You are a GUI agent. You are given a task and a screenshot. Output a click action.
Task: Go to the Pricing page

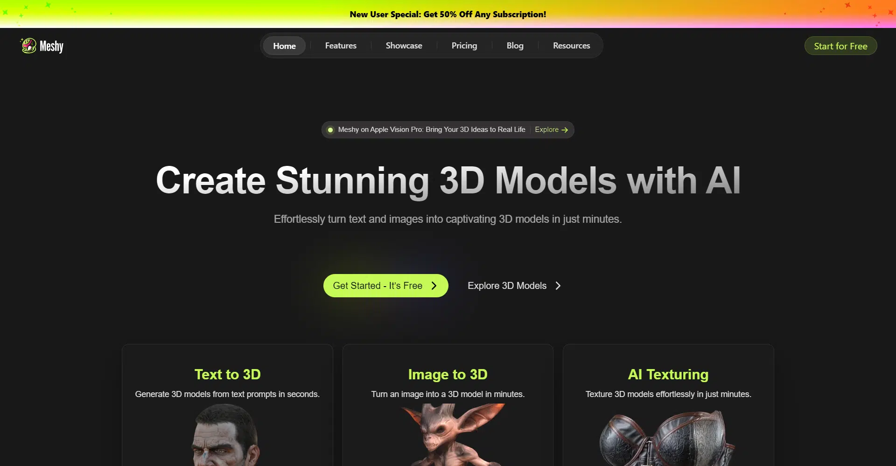(464, 46)
